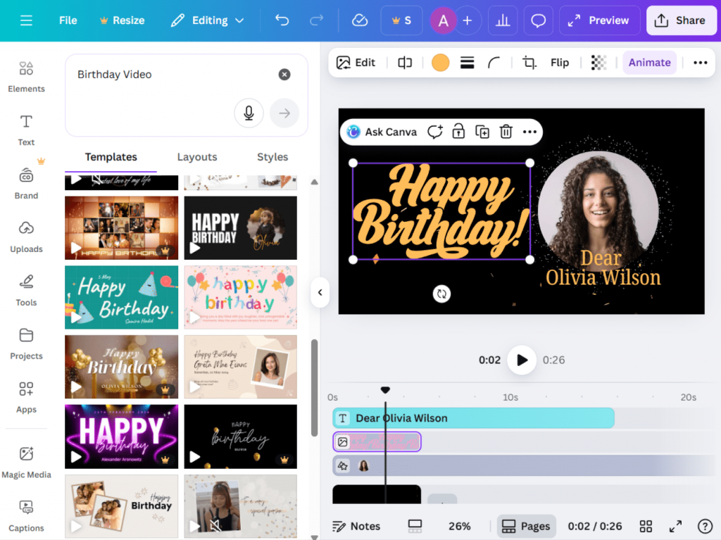Viewport: 721px width, 540px height.
Task: Click the rotate handle below Happy Birthday
Action: (x=441, y=294)
